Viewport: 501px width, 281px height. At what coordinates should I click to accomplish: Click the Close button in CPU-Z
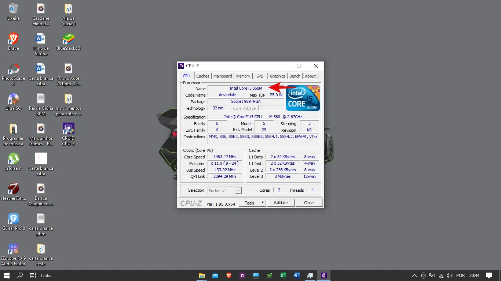pos(309,203)
